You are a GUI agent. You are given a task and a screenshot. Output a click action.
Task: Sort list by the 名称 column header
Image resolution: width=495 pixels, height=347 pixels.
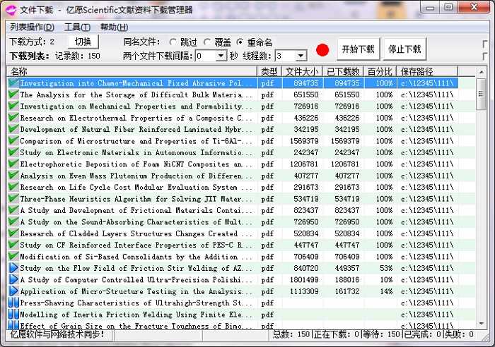(132, 71)
